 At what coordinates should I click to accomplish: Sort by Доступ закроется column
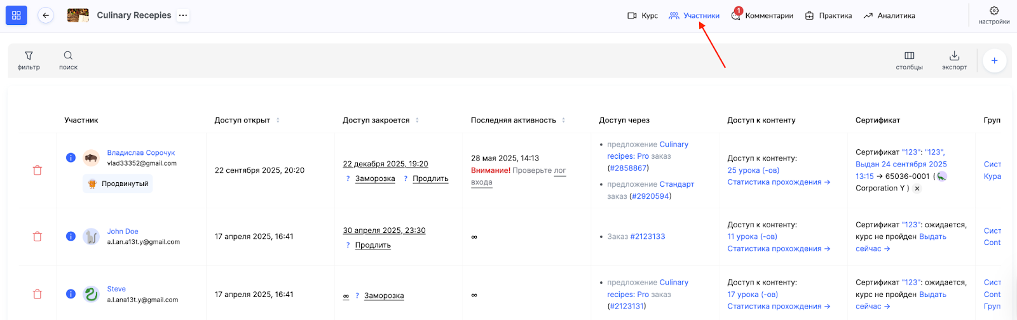[x=417, y=120]
